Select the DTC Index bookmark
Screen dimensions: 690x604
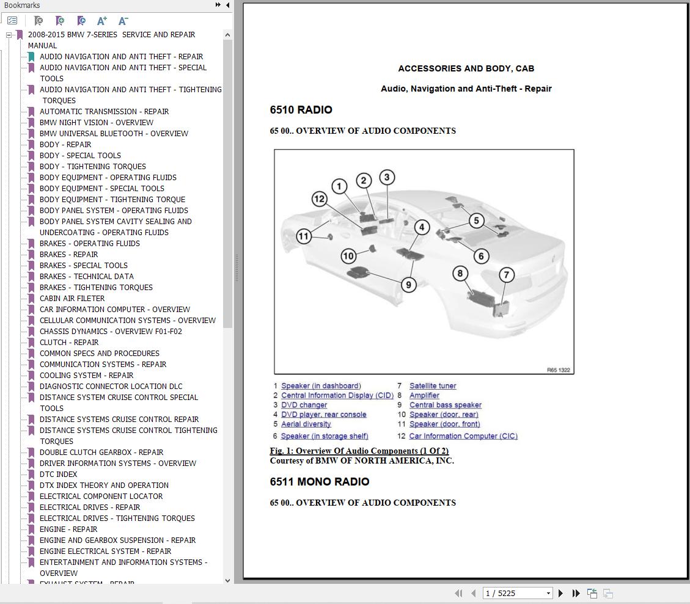pos(59,475)
